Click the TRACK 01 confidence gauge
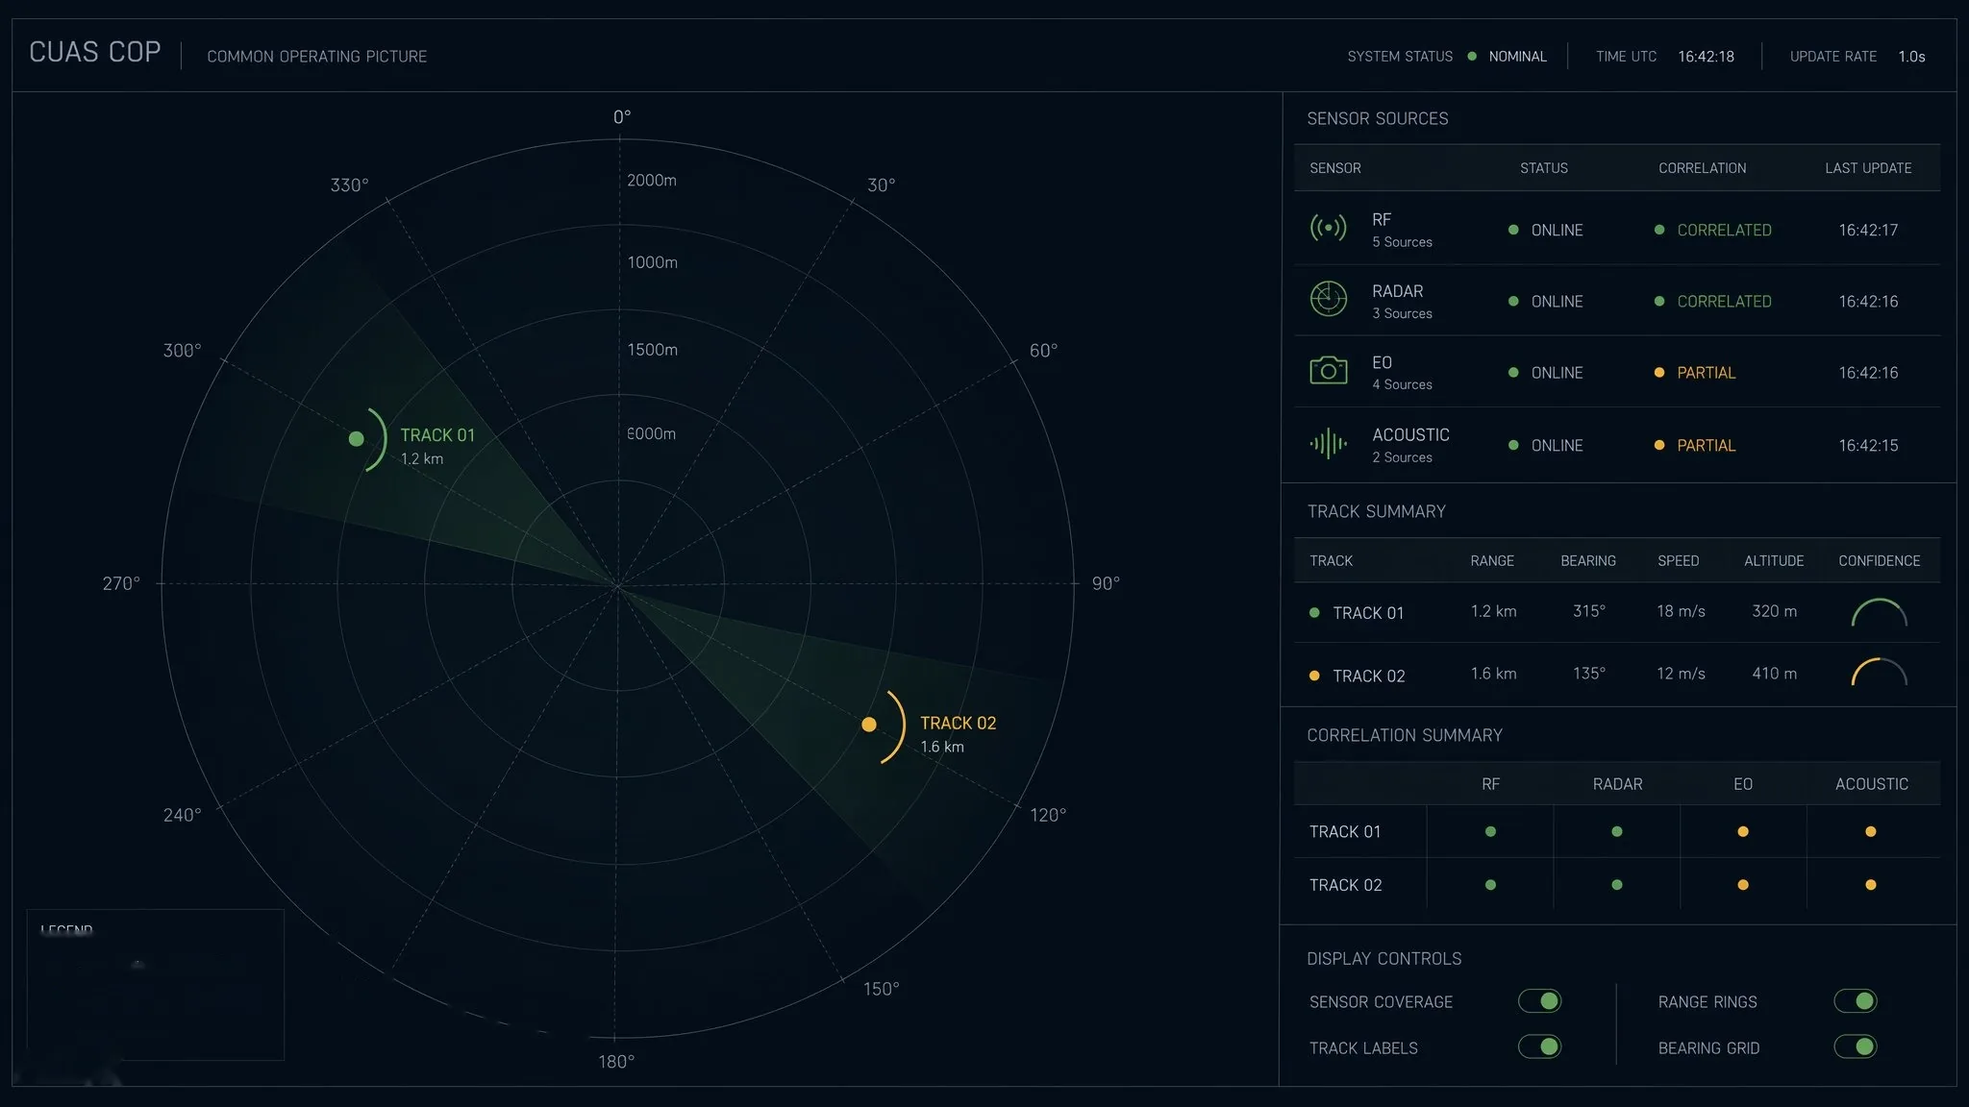 (x=1879, y=612)
